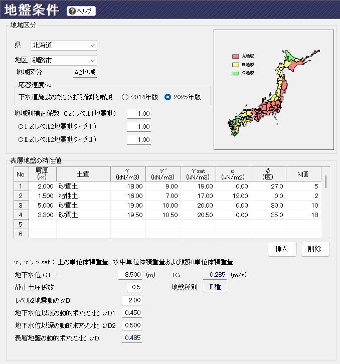Click the ヘルプ help button
This screenshot has height=364, width=340.
[x=81, y=11]
